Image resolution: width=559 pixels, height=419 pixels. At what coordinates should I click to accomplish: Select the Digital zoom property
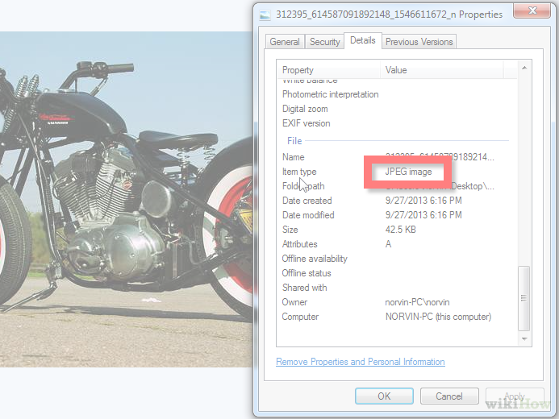coord(397,109)
